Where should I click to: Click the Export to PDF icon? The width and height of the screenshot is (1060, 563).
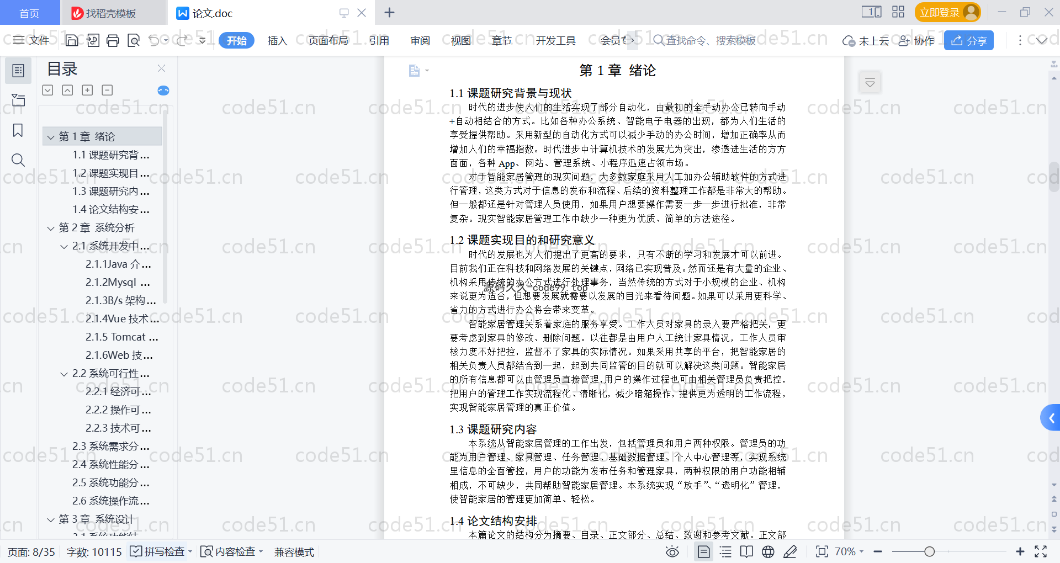(x=93, y=40)
